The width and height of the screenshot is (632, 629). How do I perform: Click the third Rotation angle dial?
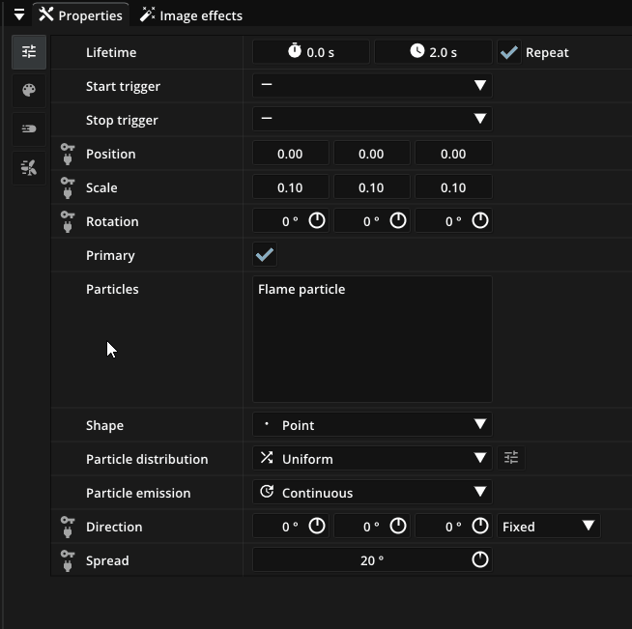tap(480, 220)
